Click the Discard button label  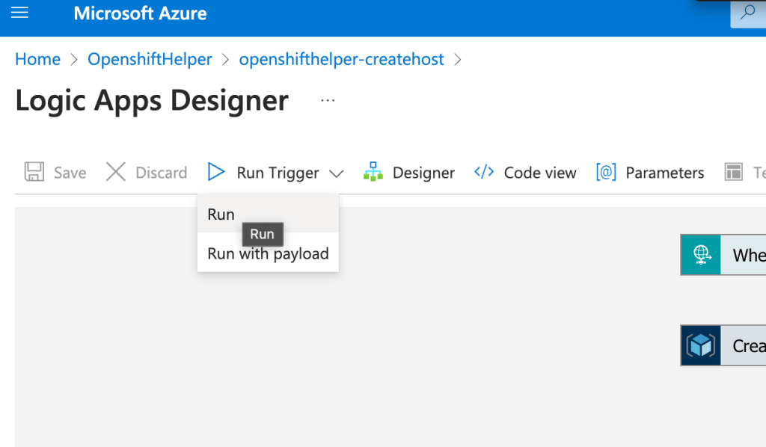(x=162, y=173)
